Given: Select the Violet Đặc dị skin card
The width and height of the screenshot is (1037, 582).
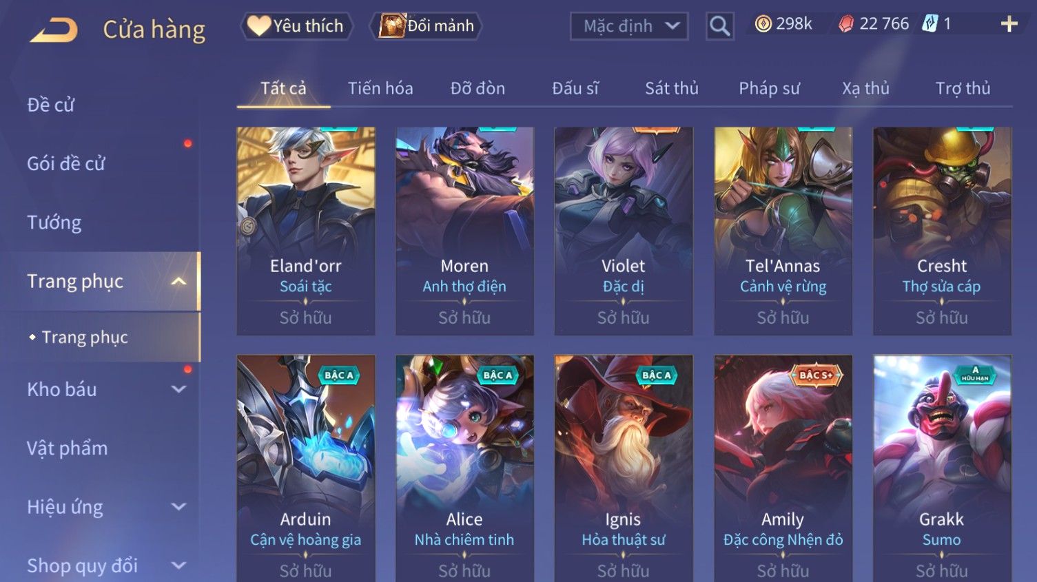Looking at the screenshot, I should point(624,231).
